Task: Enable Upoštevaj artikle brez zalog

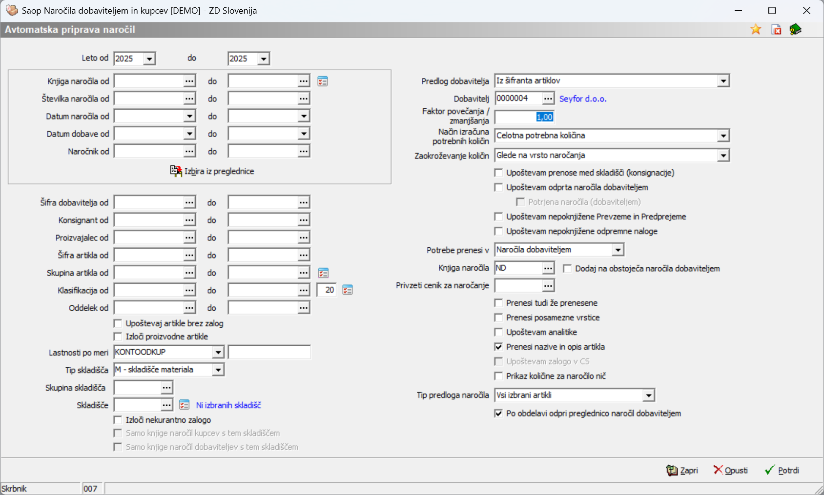Action: (x=118, y=323)
